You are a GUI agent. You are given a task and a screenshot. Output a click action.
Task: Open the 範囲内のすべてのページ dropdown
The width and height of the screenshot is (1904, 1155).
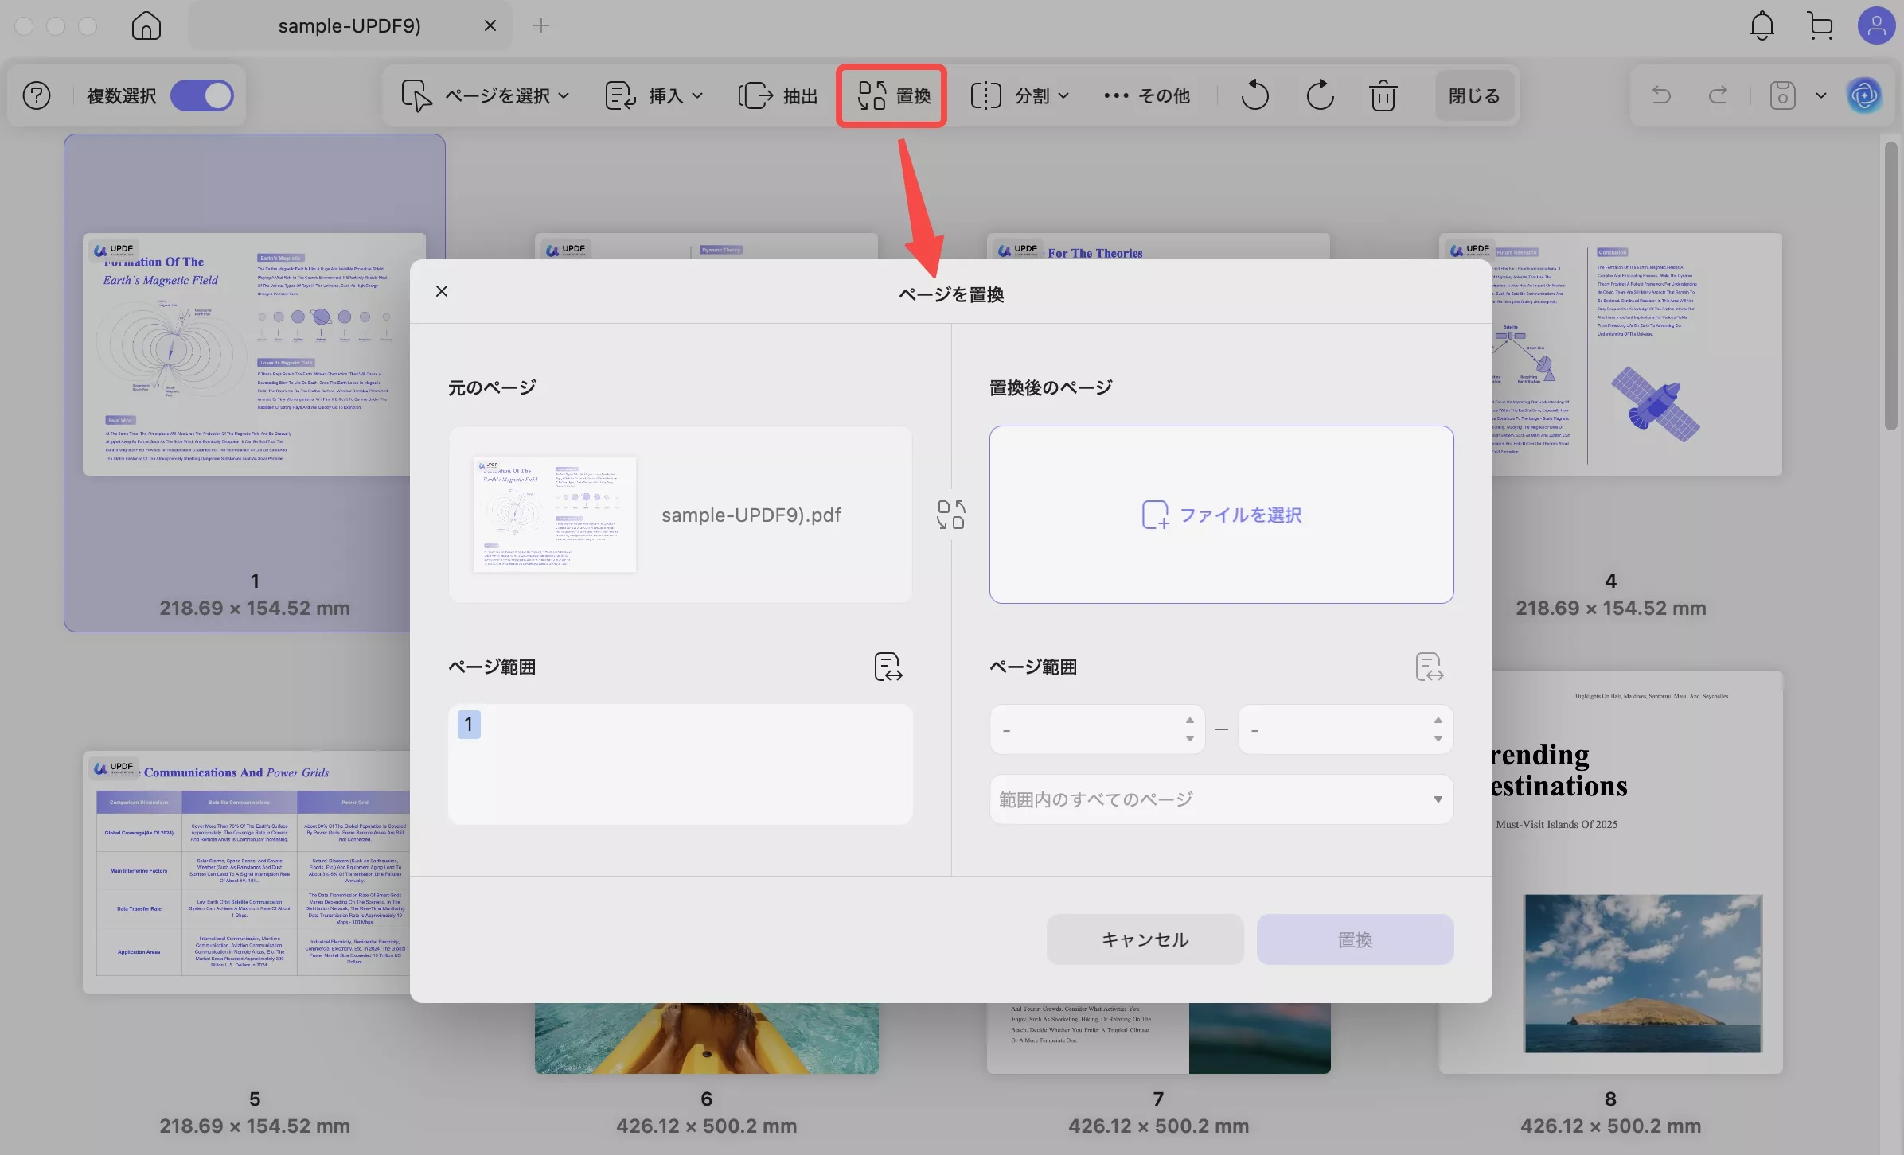tap(1221, 799)
